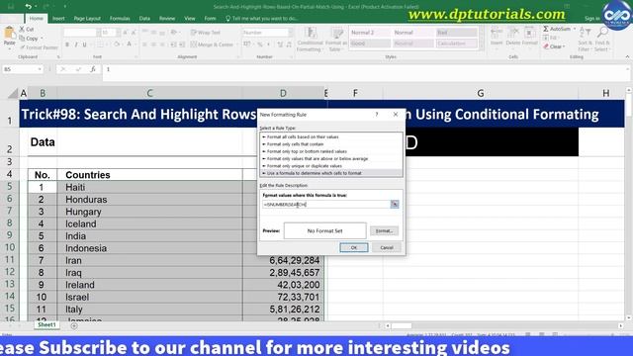Select 'Format all cells based on their values' rule
633x356 pixels.
coord(331,136)
